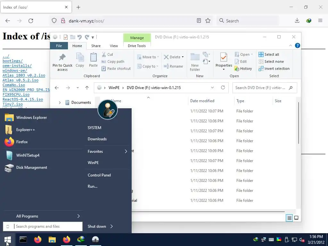Click the properties checkmark icon in quick access toolbar

pyautogui.click(x=65, y=37)
